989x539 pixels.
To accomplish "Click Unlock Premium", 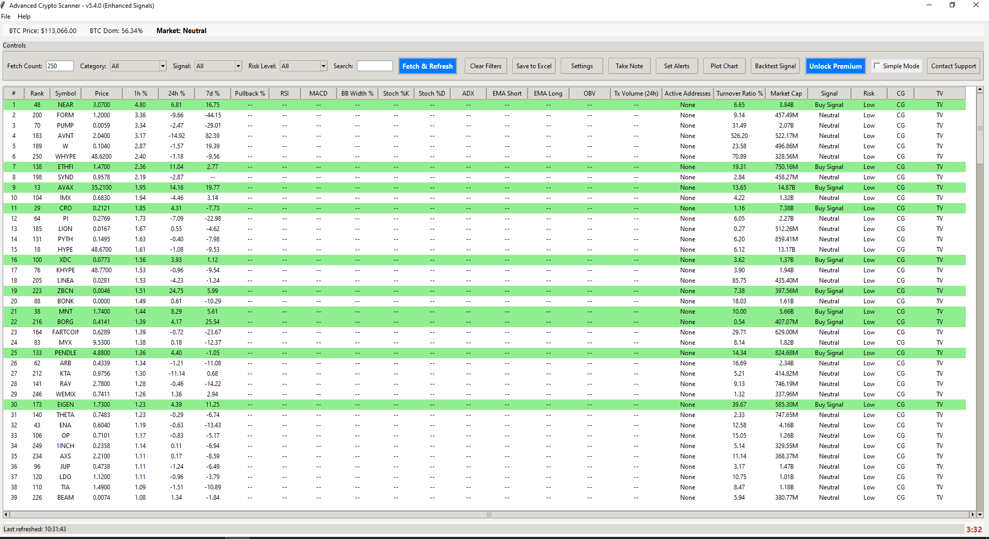I will [835, 66].
